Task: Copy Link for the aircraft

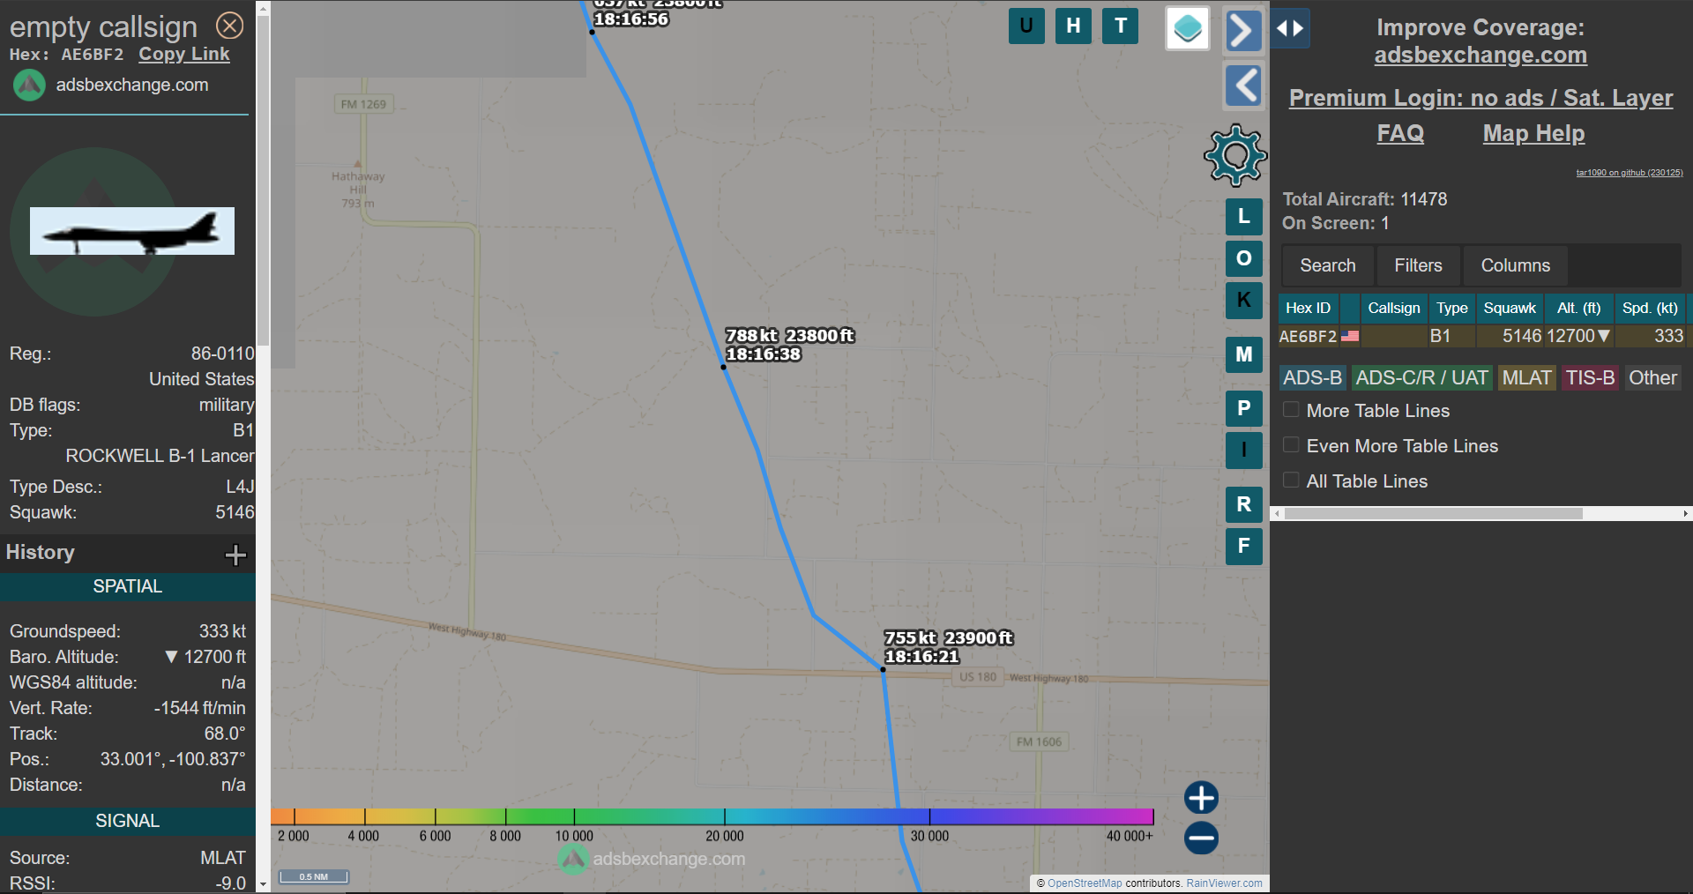Action: click(x=184, y=54)
